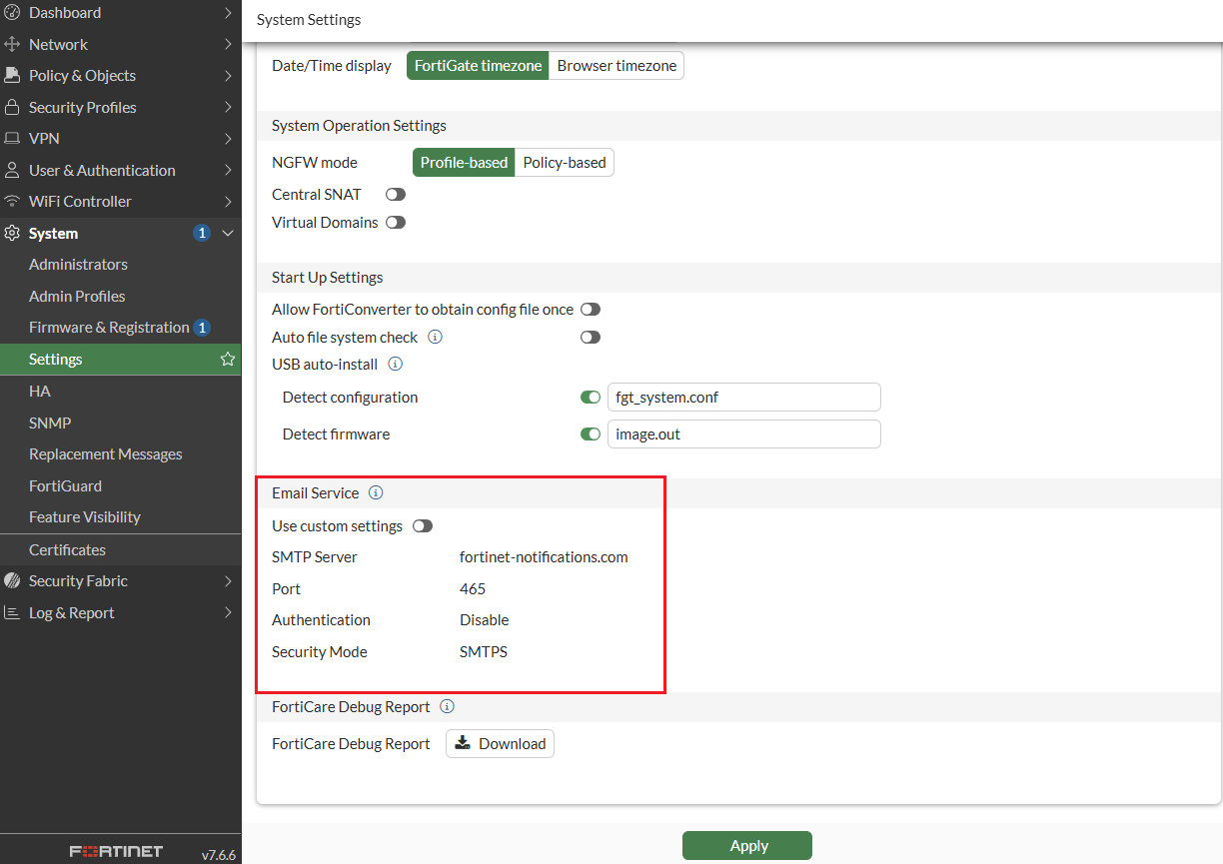Click the Security Fabric icon
Viewport: 1223px width, 864px height.
pos(12,580)
